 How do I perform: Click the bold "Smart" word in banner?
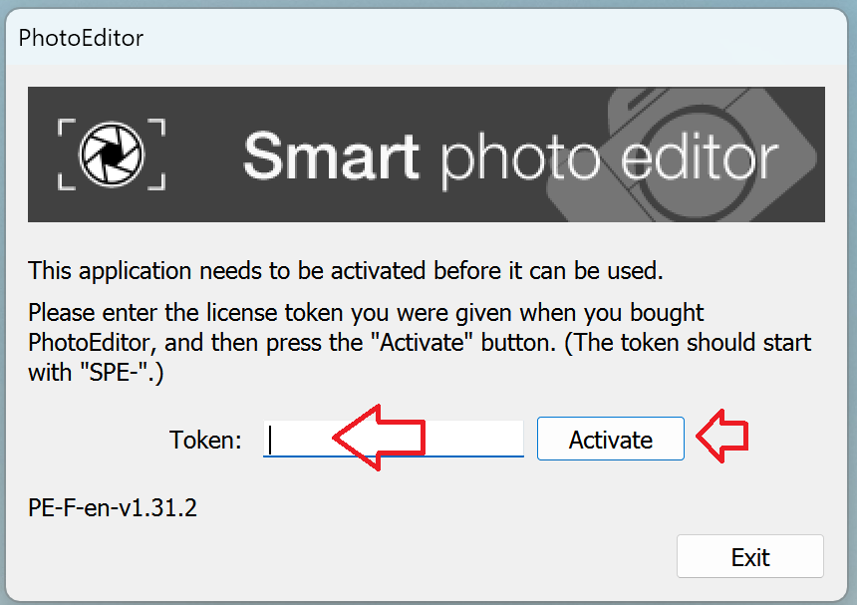click(x=331, y=156)
